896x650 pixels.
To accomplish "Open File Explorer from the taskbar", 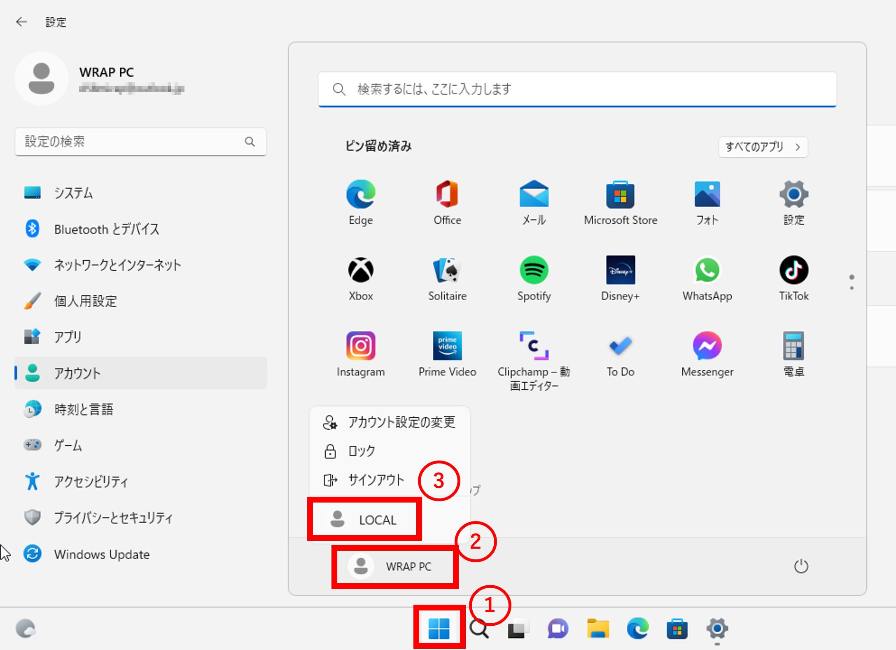I will 597,629.
